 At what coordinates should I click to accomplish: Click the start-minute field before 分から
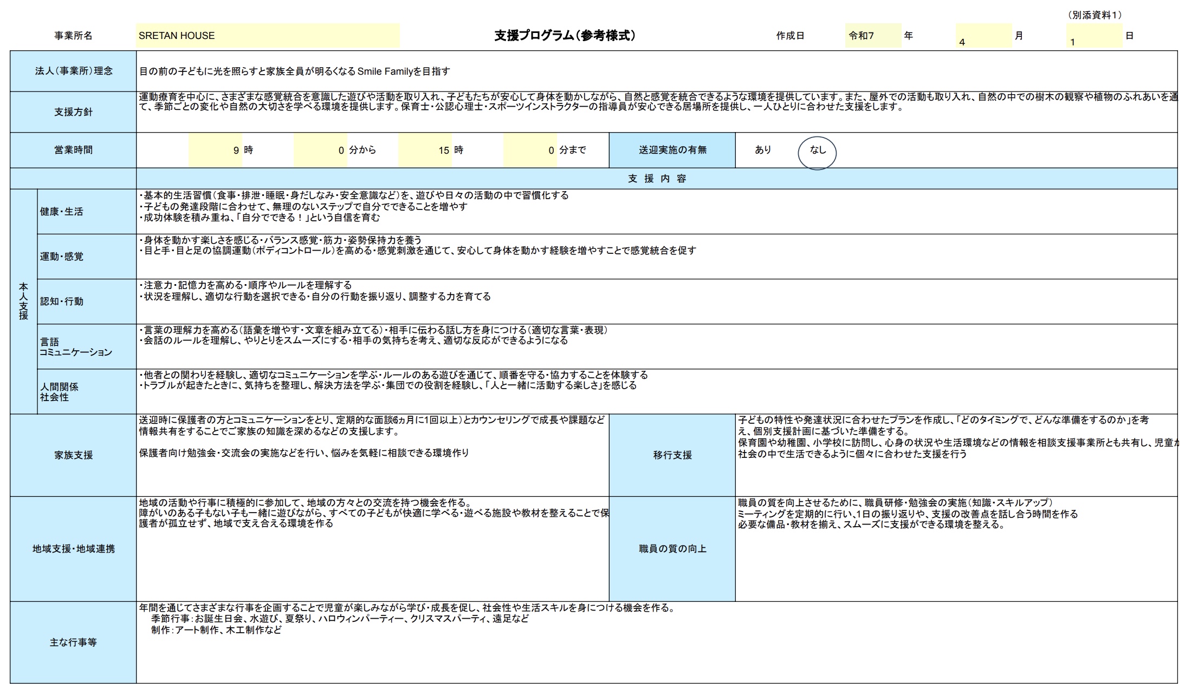click(x=320, y=150)
